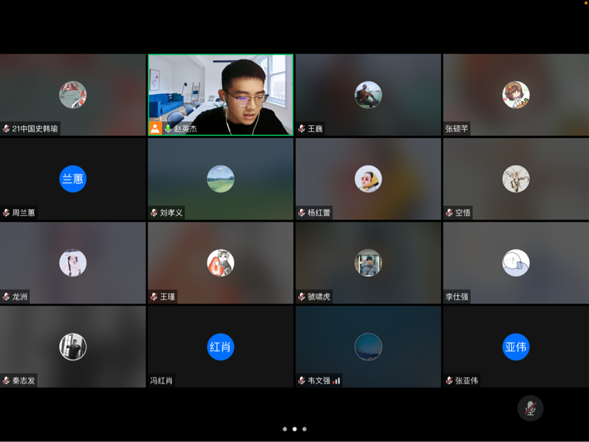This screenshot has height=442, width=589.
Task: Click the name label 李仕强
Action: pos(457,297)
